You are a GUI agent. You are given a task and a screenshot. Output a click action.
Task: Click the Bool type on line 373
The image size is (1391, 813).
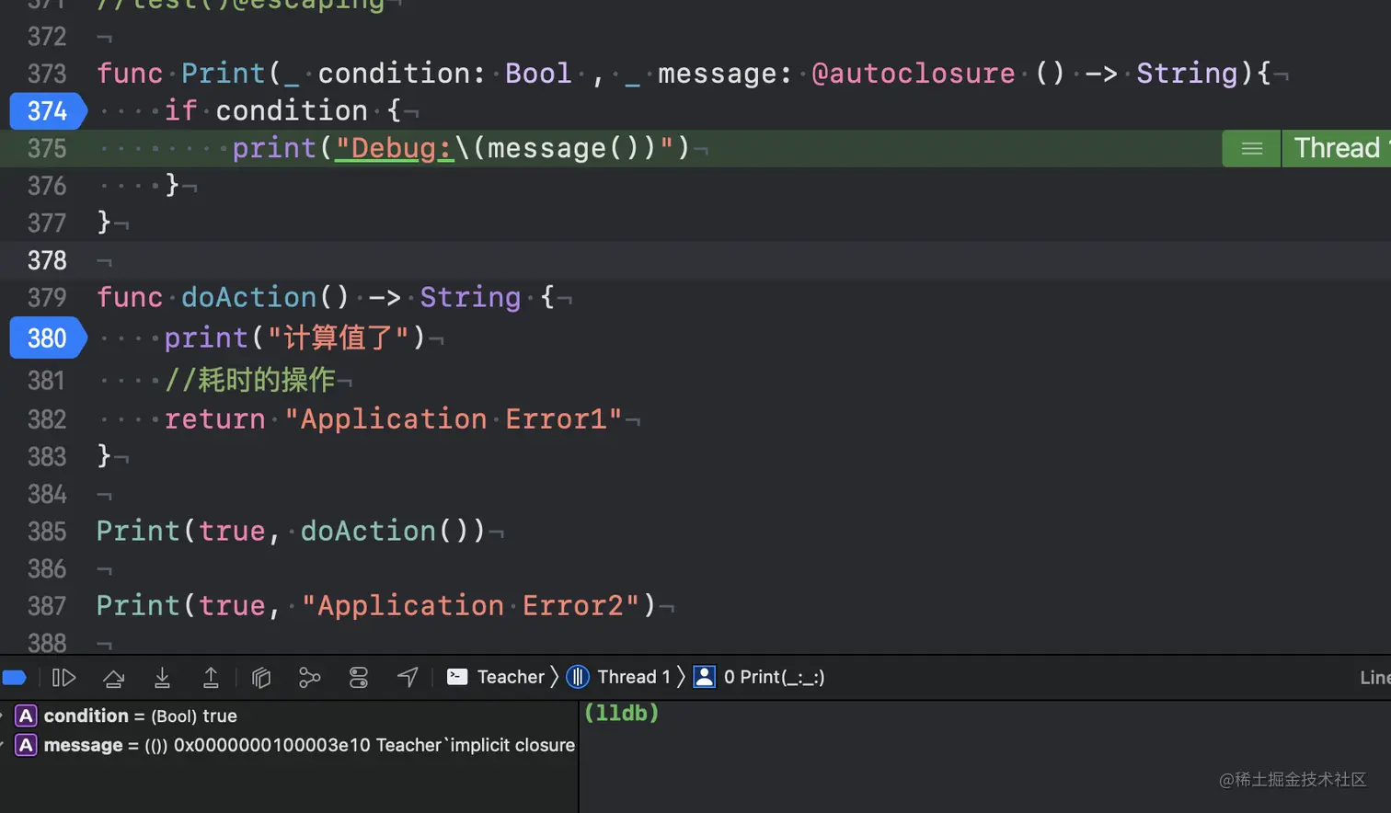click(x=538, y=74)
